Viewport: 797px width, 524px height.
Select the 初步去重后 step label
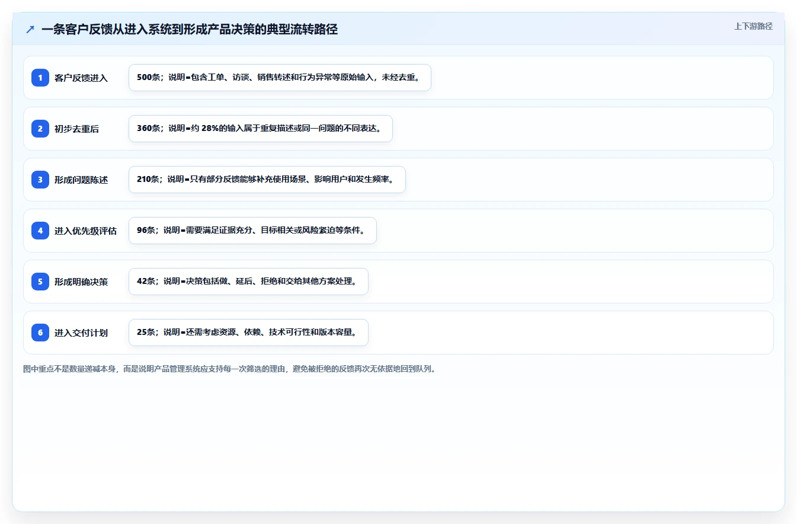(76, 129)
